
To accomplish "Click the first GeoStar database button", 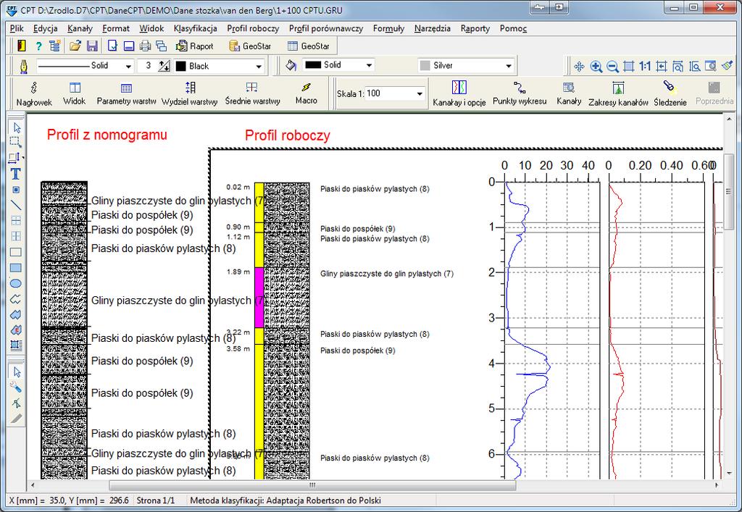I will (x=250, y=46).
